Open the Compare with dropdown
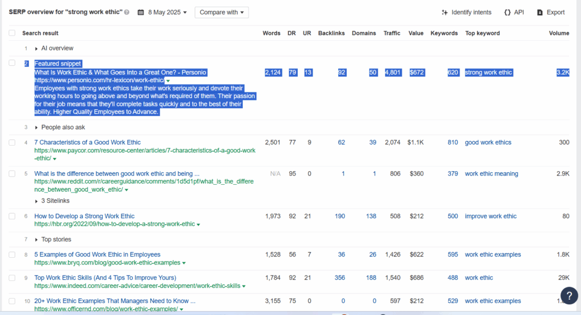The height and width of the screenshot is (315, 581). pyautogui.click(x=222, y=12)
